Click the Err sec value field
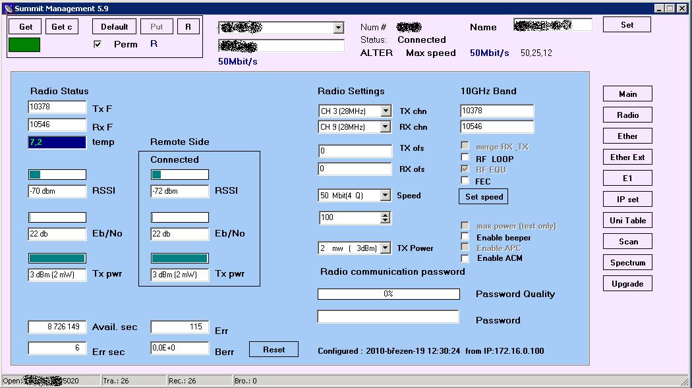The height and width of the screenshot is (388, 692). tap(57, 348)
